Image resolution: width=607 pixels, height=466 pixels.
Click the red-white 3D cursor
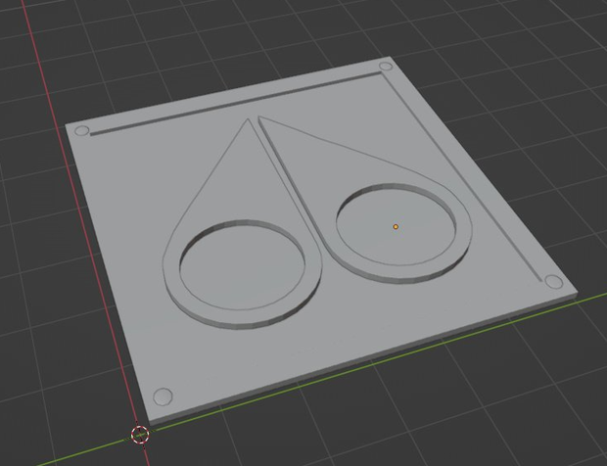(140, 435)
